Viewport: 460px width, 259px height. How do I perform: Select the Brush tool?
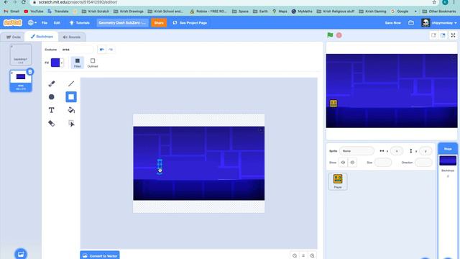pyautogui.click(x=52, y=83)
